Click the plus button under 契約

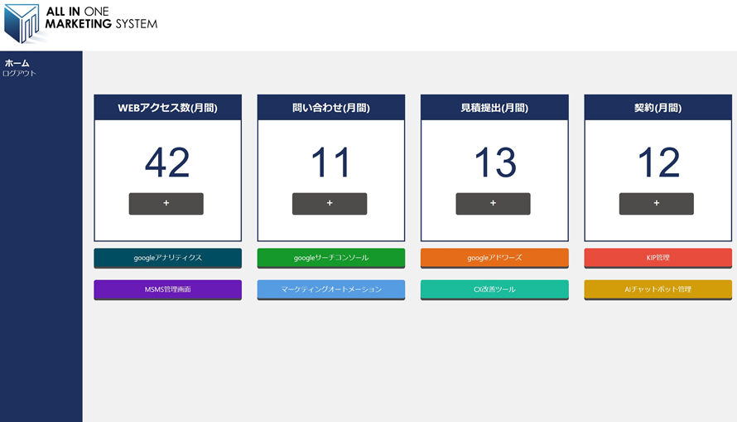click(x=656, y=204)
